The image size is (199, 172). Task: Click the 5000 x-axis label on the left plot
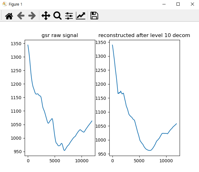55,161
